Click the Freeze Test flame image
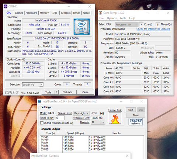This screenshot has height=159, width=177. pyautogui.click(x=115, y=118)
